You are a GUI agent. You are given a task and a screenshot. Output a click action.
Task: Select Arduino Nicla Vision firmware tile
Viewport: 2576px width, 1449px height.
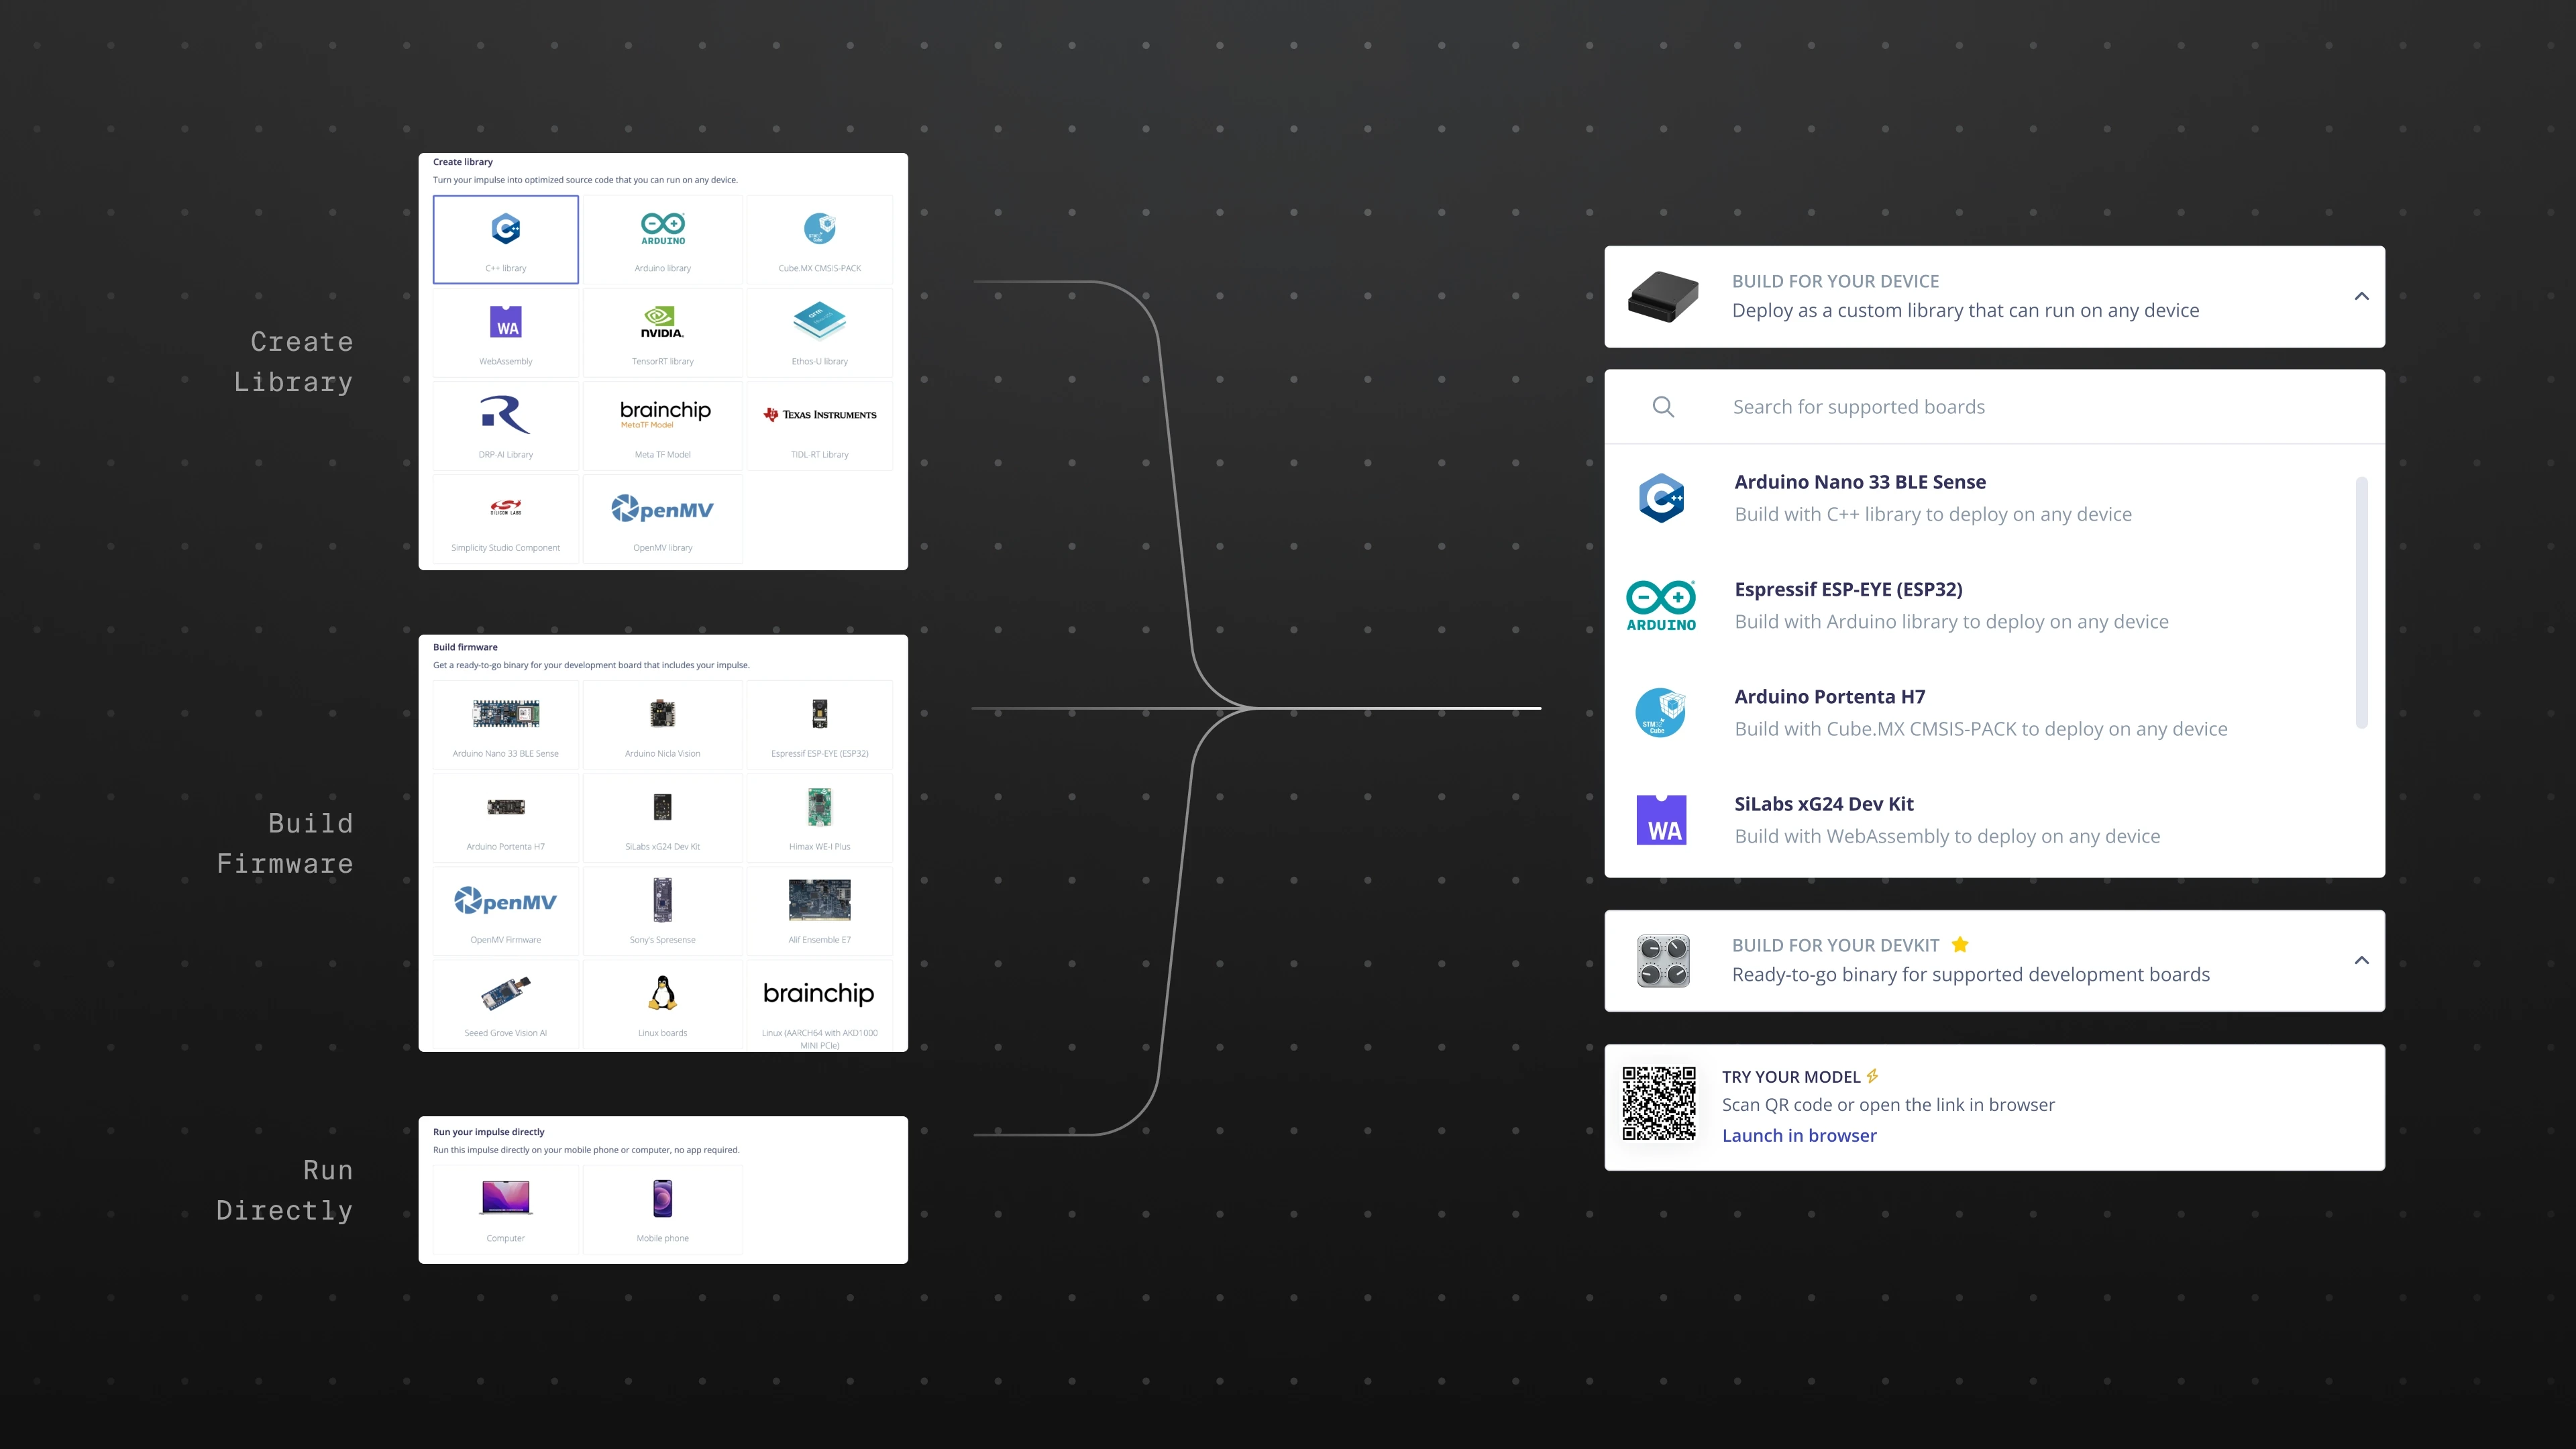(662, 725)
